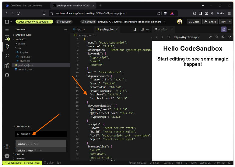
Task: Click the dependencies search input field
Action: point(41,134)
